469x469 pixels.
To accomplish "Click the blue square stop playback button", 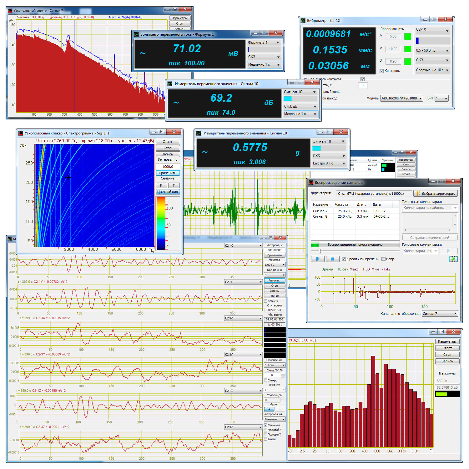I will coord(333,259).
